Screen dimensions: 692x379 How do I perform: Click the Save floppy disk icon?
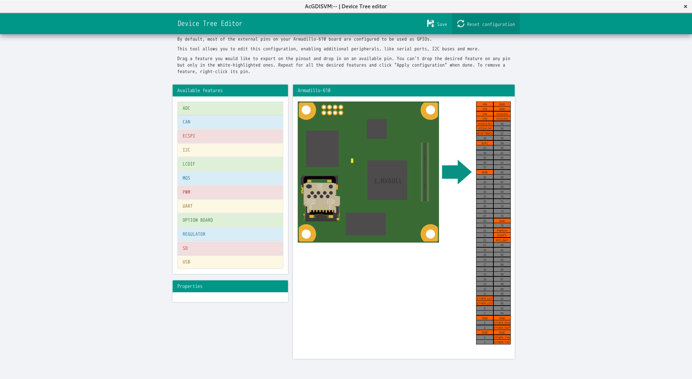coord(430,24)
